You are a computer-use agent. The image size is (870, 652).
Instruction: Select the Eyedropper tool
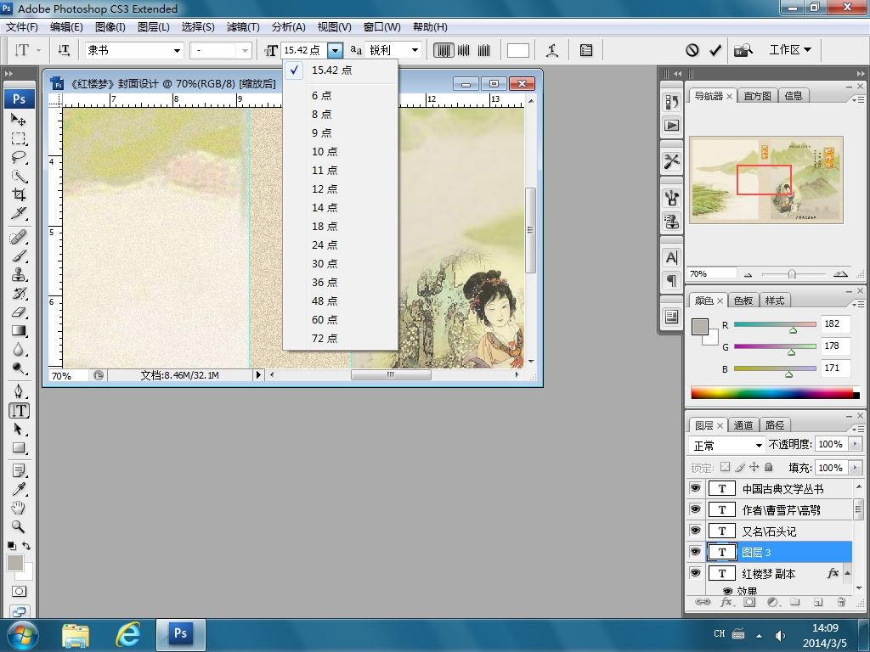click(x=19, y=490)
